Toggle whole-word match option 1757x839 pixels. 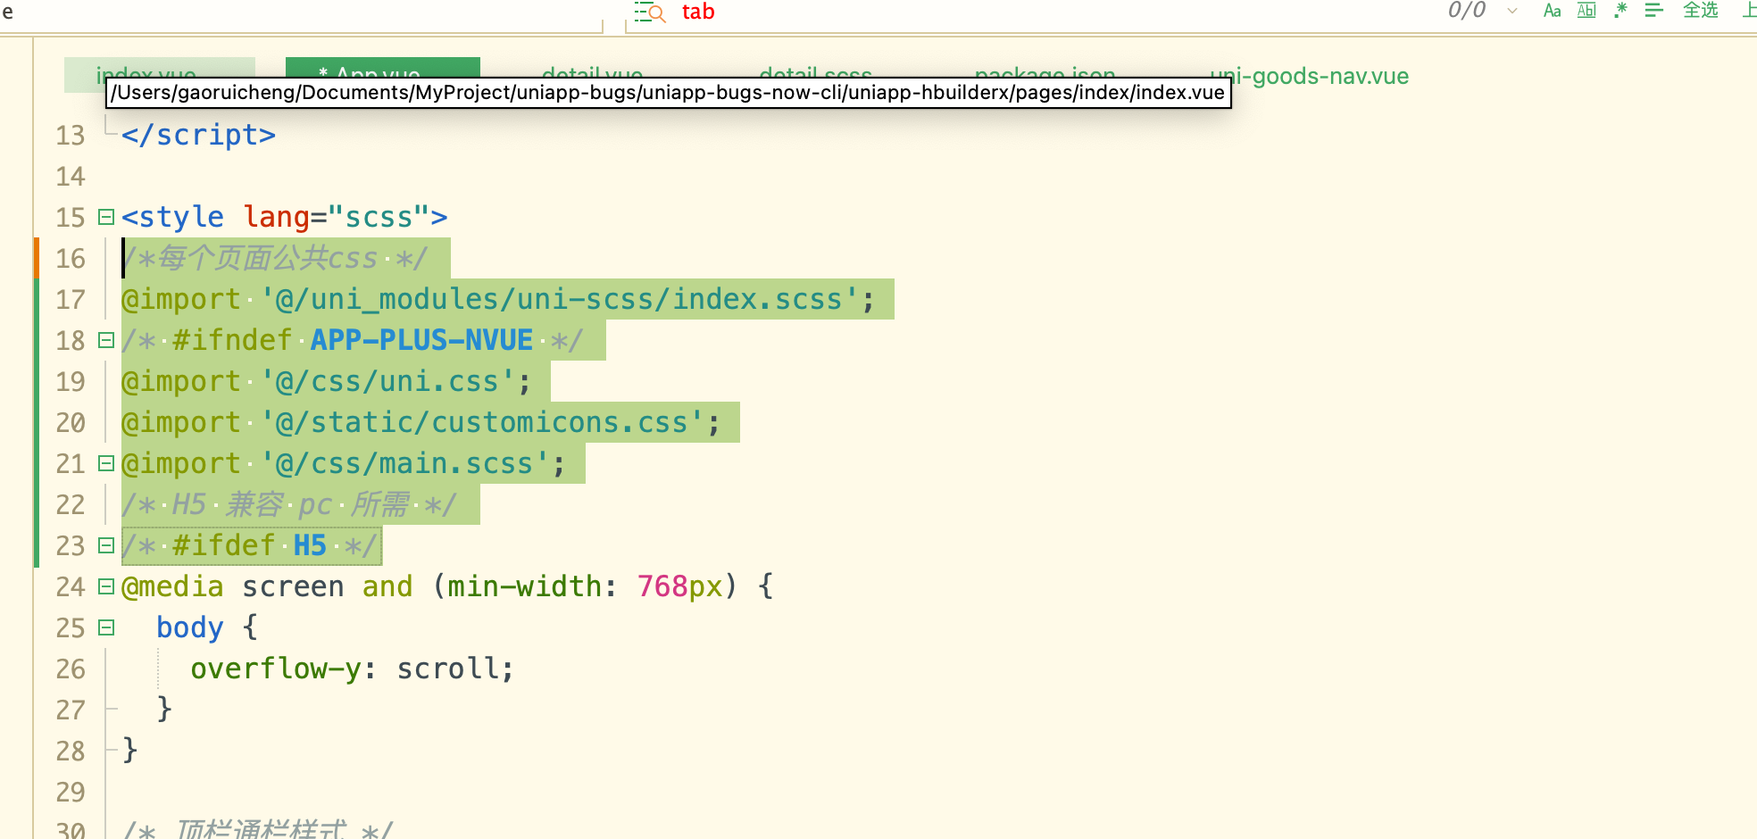pyautogui.click(x=1586, y=11)
